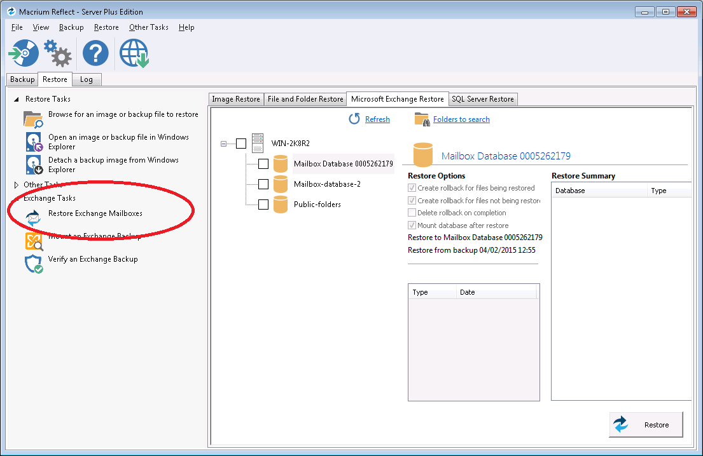
Task: Click the Verify an Exchange Backup shield icon
Action: tap(33, 264)
